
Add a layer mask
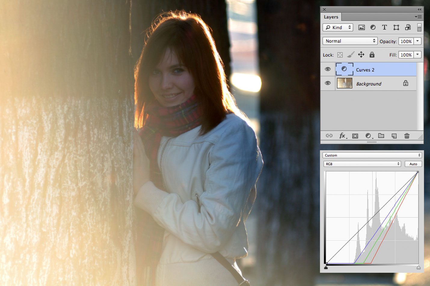click(355, 136)
